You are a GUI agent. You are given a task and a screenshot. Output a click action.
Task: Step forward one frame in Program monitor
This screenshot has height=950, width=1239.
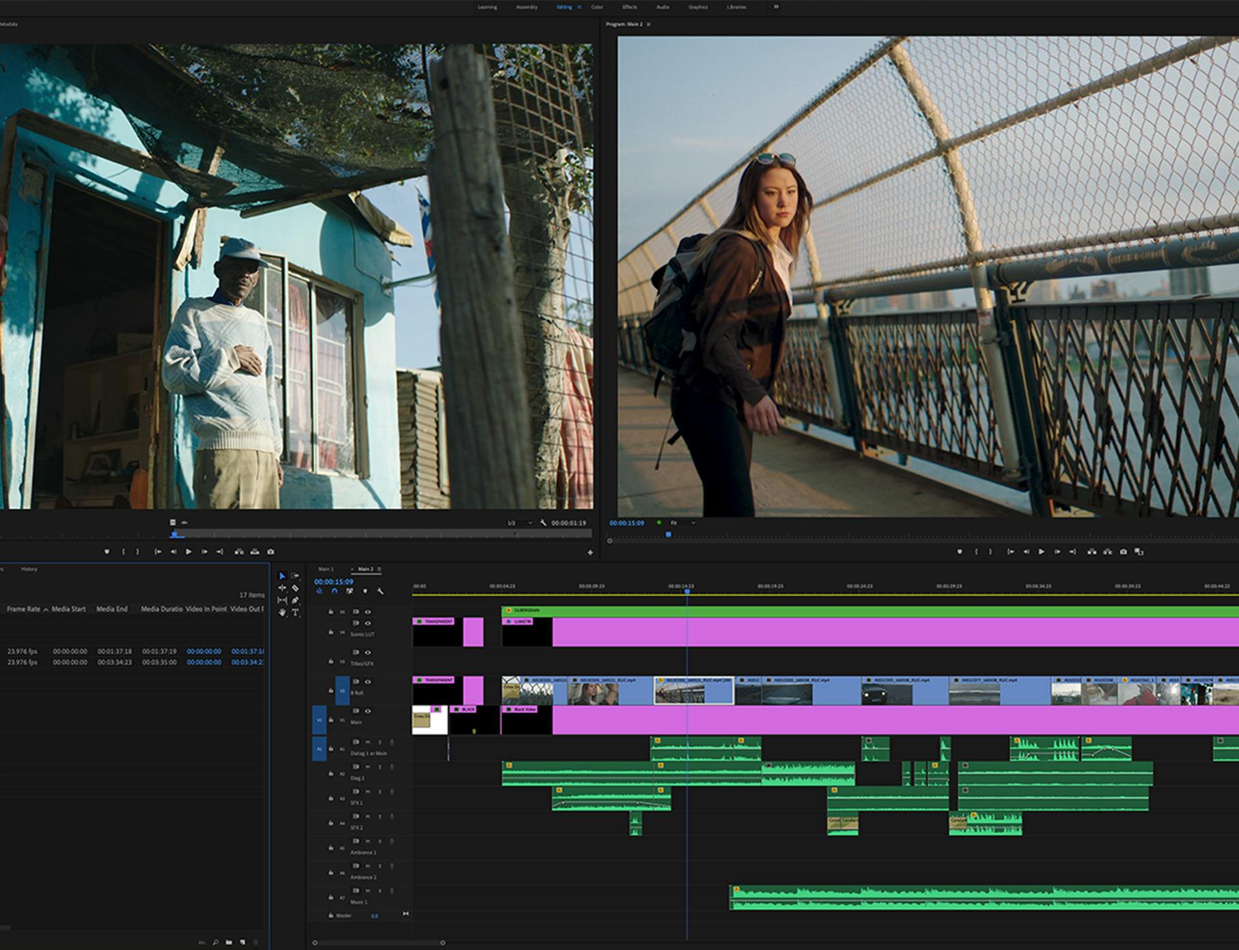[1057, 551]
